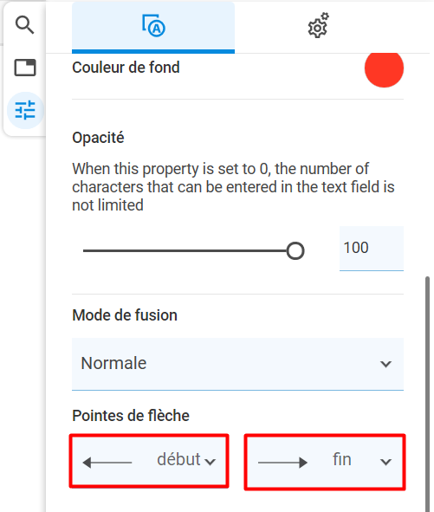Open the red Couleur de fond swatch
This screenshot has height=512, width=434.
click(x=384, y=68)
